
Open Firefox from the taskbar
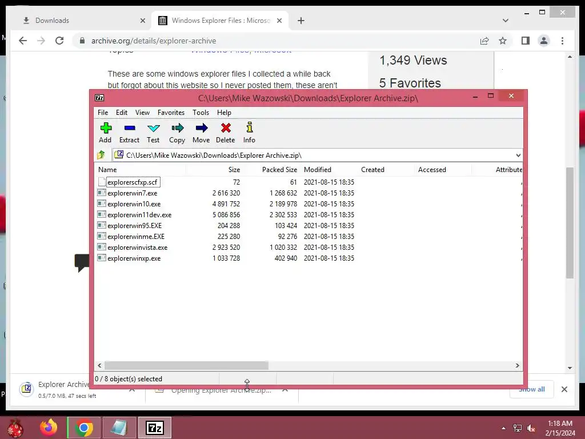click(49, 428)
